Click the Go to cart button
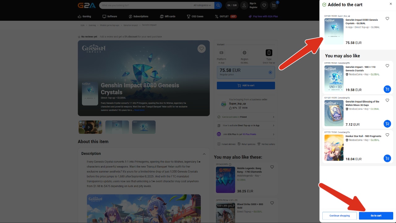 [376, 216]
